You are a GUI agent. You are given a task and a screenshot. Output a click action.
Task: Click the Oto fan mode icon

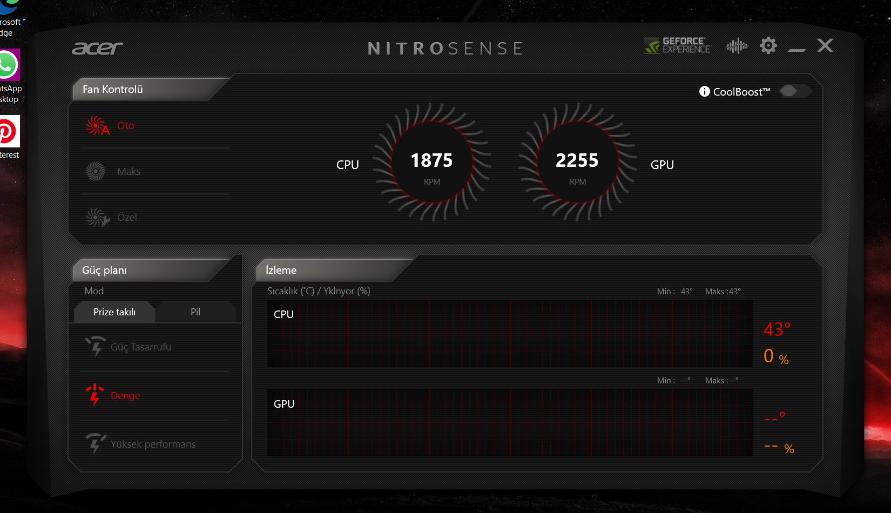[x=97, y=126]
